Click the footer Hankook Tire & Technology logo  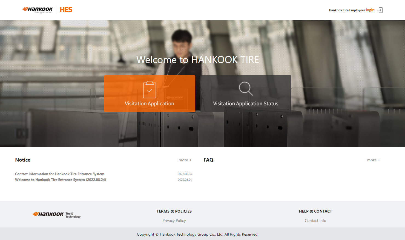click(56, 215)
